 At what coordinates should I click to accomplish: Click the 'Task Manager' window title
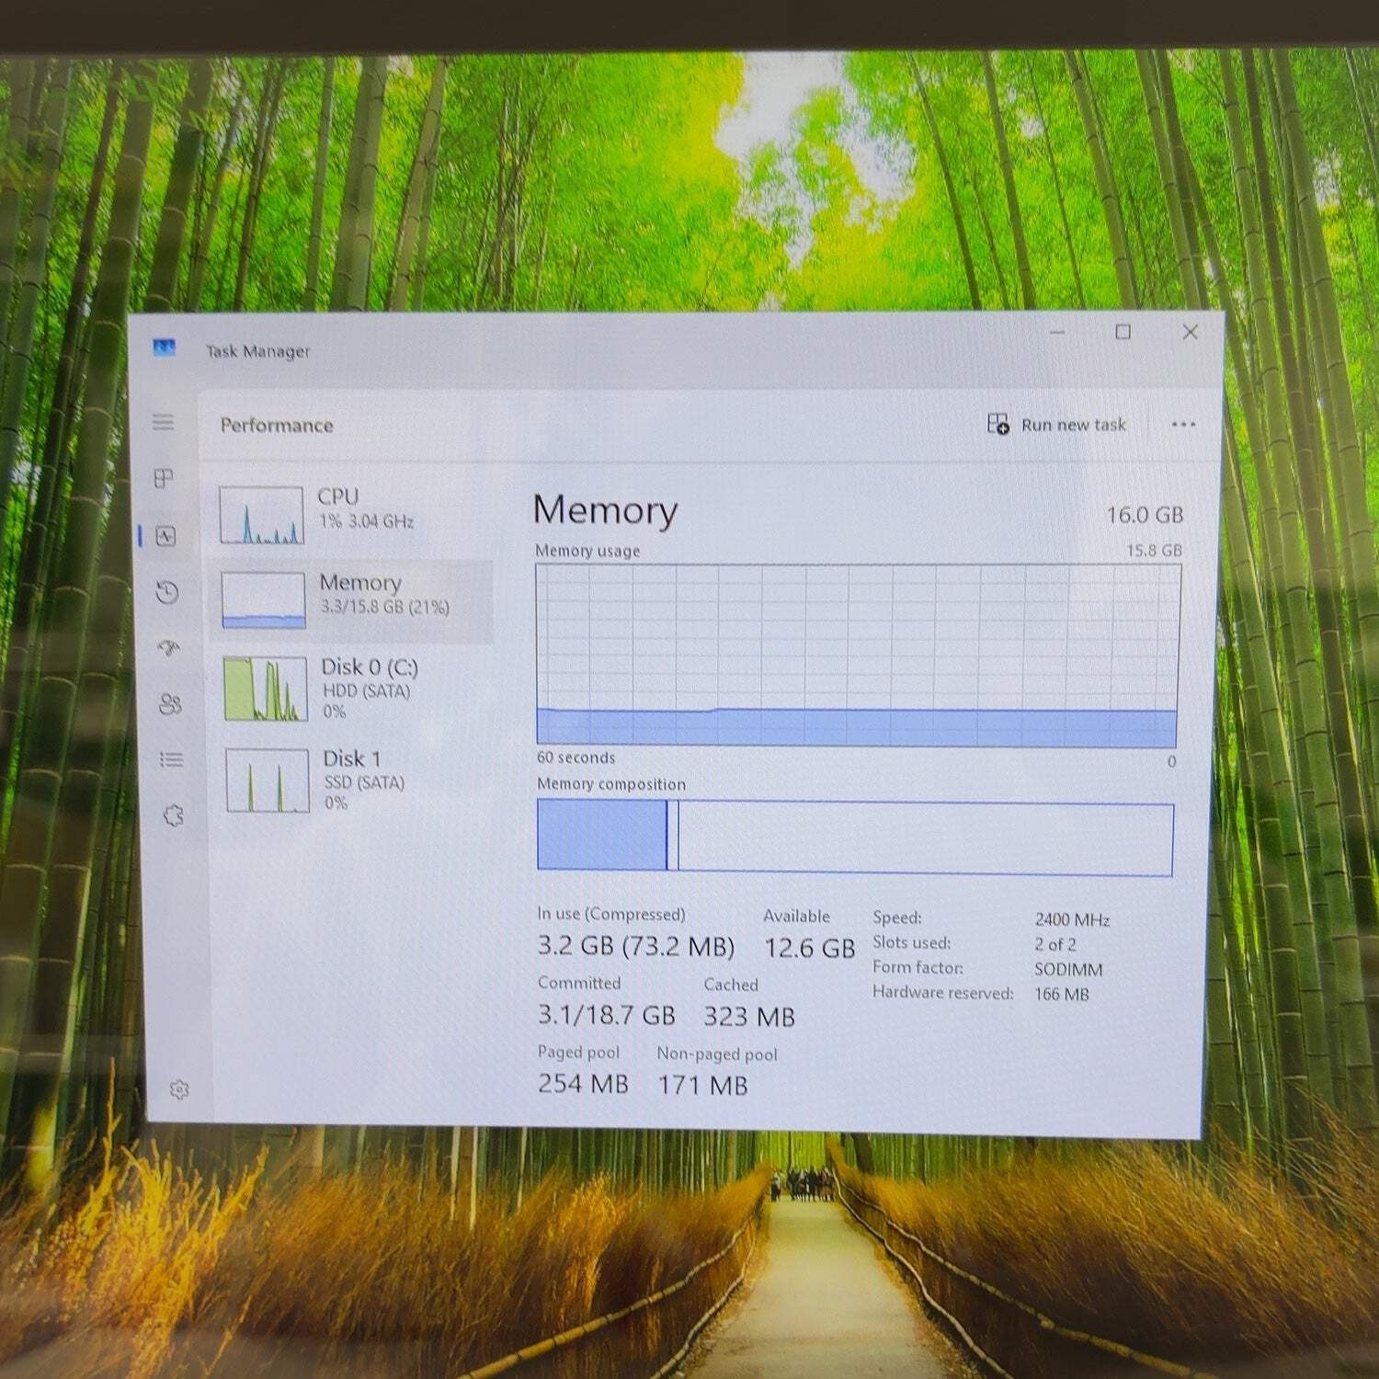click(x=257, y=351)
